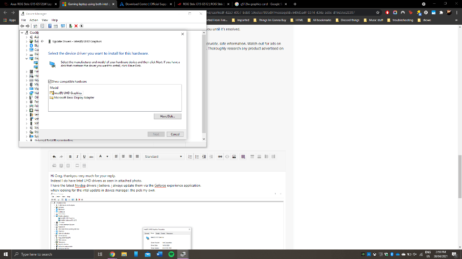This screenshot has width=462, height=259.
Task: Center align text in editor
Action: pos(123,157)
